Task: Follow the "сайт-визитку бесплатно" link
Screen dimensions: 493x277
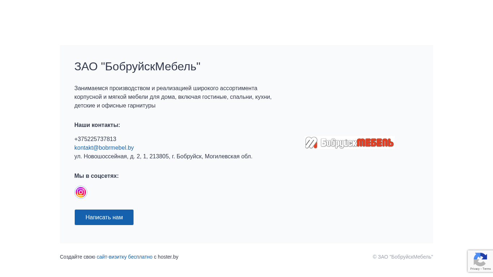Action: point(125,257)
